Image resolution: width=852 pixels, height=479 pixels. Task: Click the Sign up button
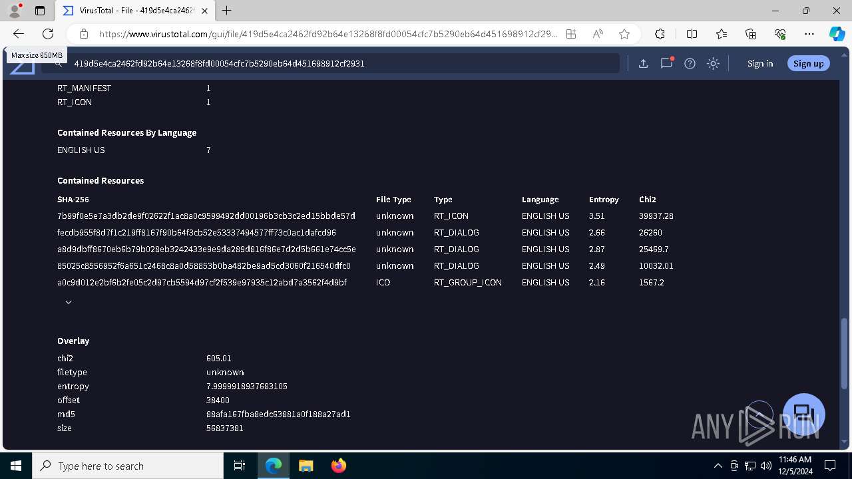808,63
